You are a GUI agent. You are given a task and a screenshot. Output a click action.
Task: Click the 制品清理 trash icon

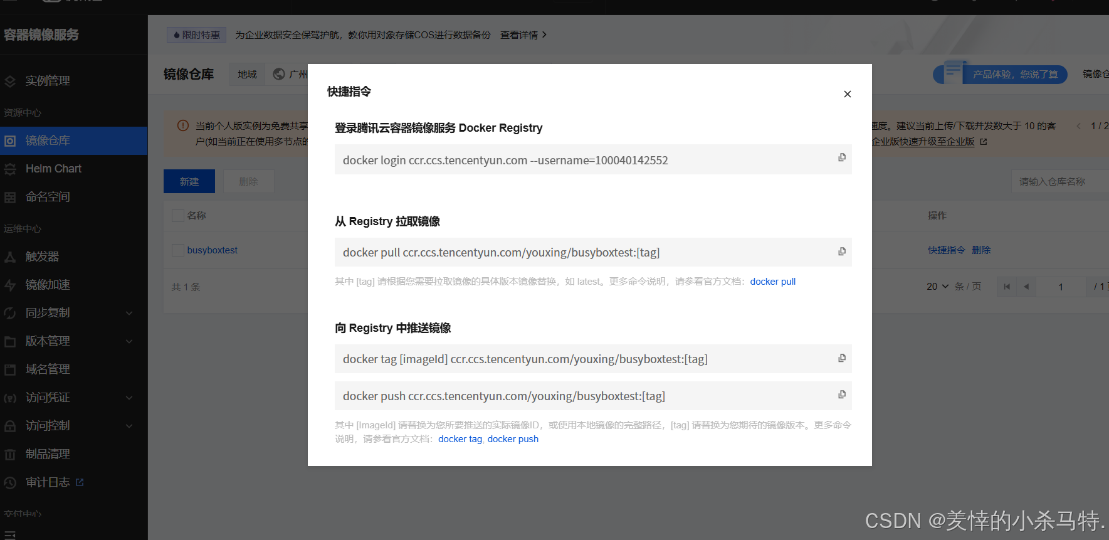pyautogui.click(x=10, y=455)
